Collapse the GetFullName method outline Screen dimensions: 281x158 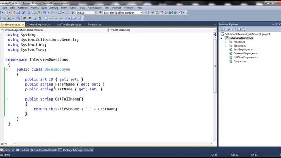6,99
